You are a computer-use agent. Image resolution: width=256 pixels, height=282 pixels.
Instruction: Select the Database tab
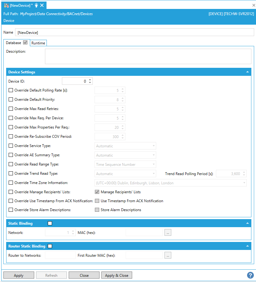[14, 43]
